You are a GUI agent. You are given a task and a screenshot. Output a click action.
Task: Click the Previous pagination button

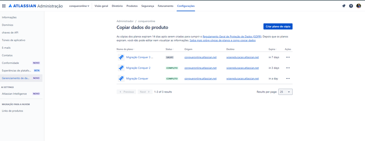(x=127, y=92)
